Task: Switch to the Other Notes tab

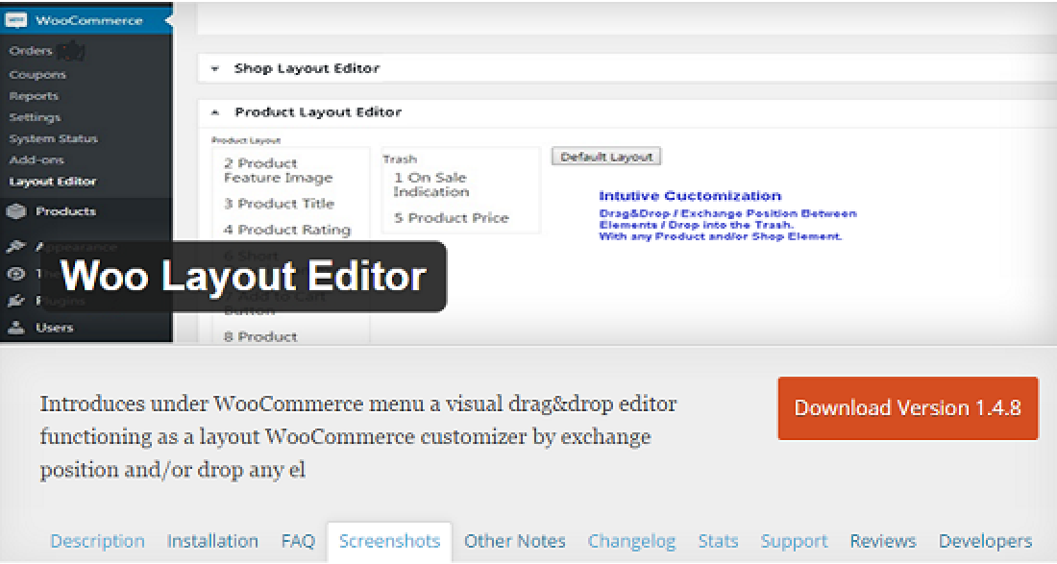Action: click(x=515, y=541)
